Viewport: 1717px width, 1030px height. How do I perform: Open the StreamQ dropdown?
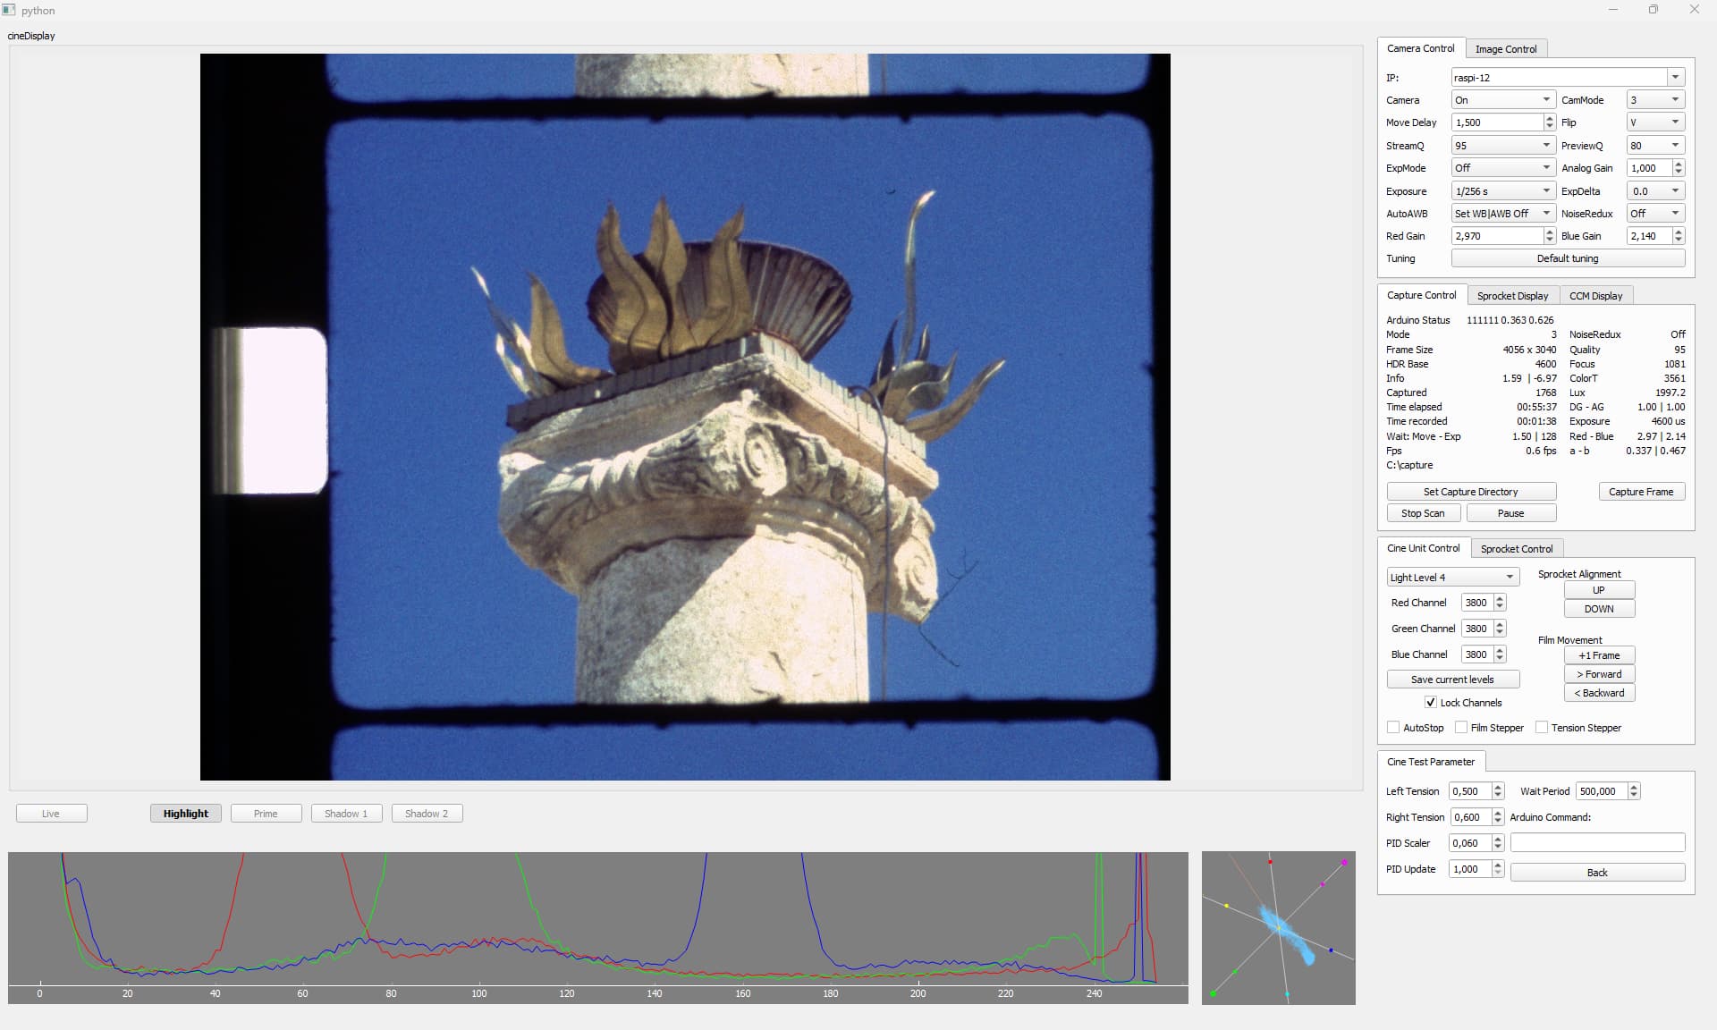[1502, 146]
